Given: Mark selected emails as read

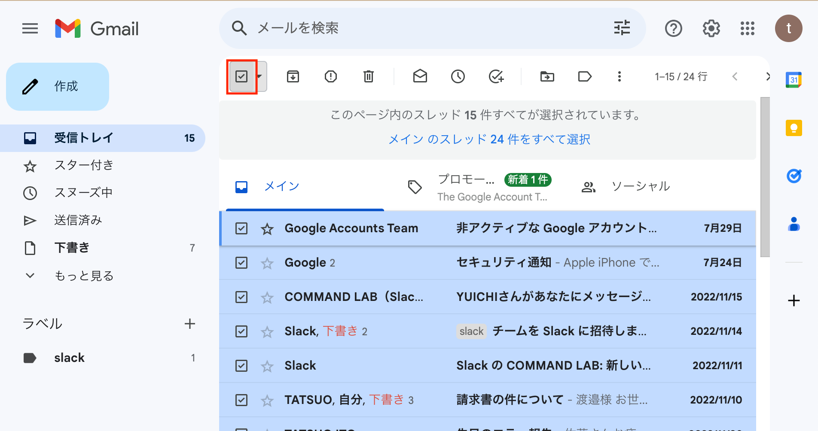Looking at the screenshot, I should pyautogui.click(x=420, y=76).
